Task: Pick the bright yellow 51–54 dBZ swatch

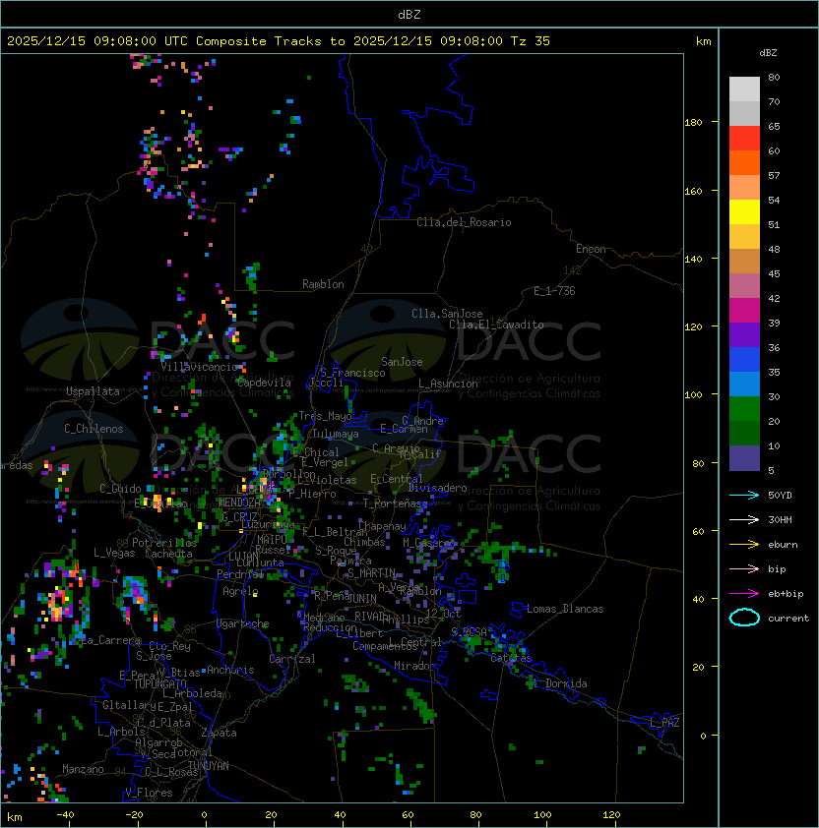Action: tap(744, 212)
